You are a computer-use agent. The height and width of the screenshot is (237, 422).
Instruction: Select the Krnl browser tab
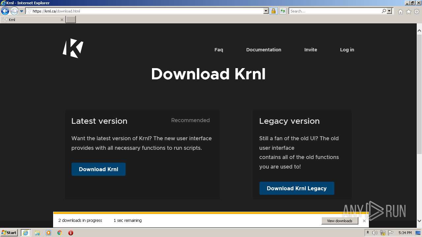[x=33, y=20]
